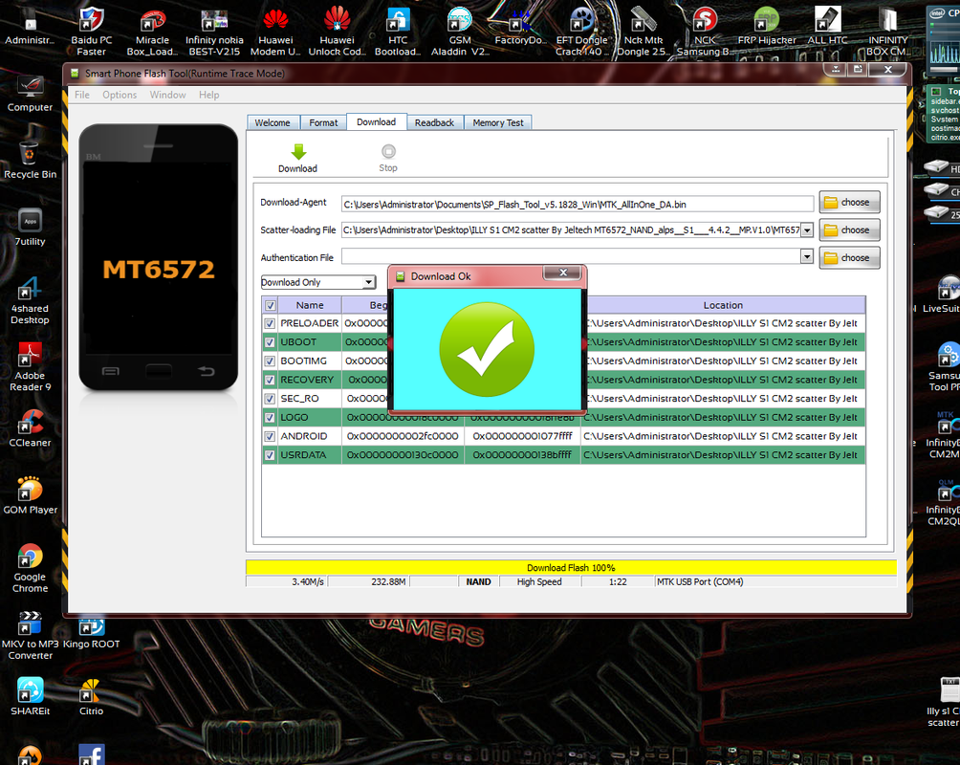
Task: Click choose button for Download-Agent
Action: point(849,202)
